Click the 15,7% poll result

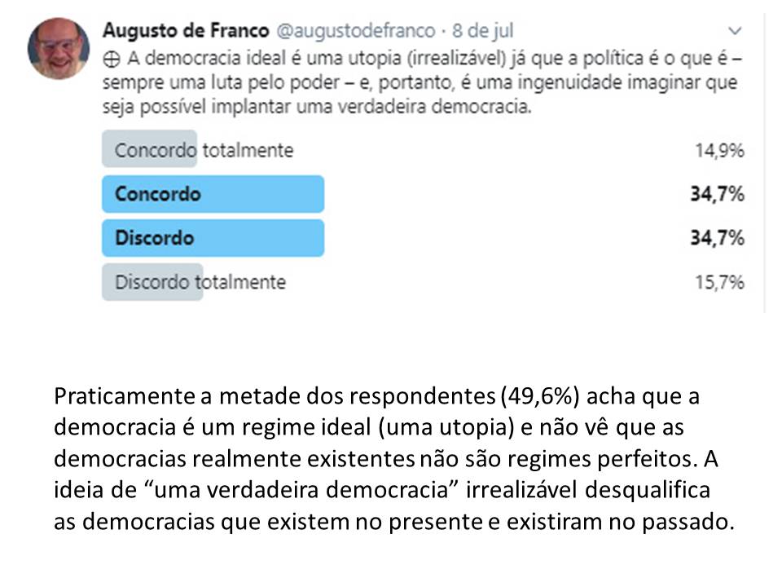coord(719,282)
